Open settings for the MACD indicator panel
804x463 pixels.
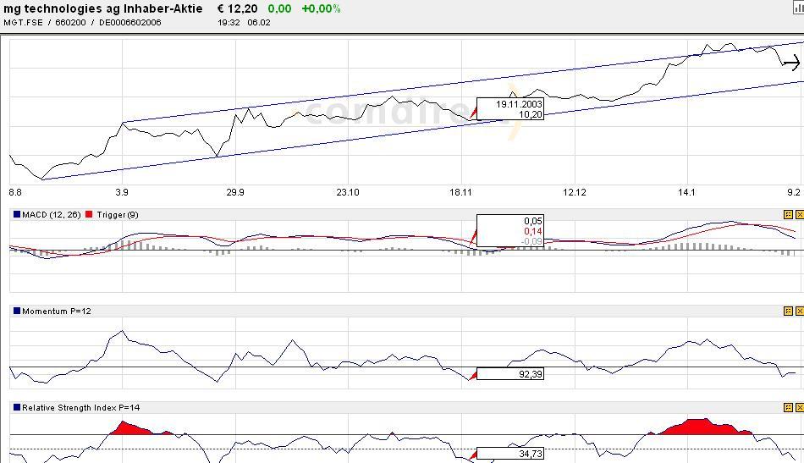[x=788, y=214]
